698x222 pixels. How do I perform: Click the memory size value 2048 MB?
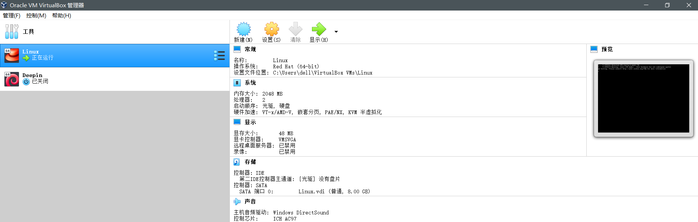pyautogui.click(x=272, y=94)
